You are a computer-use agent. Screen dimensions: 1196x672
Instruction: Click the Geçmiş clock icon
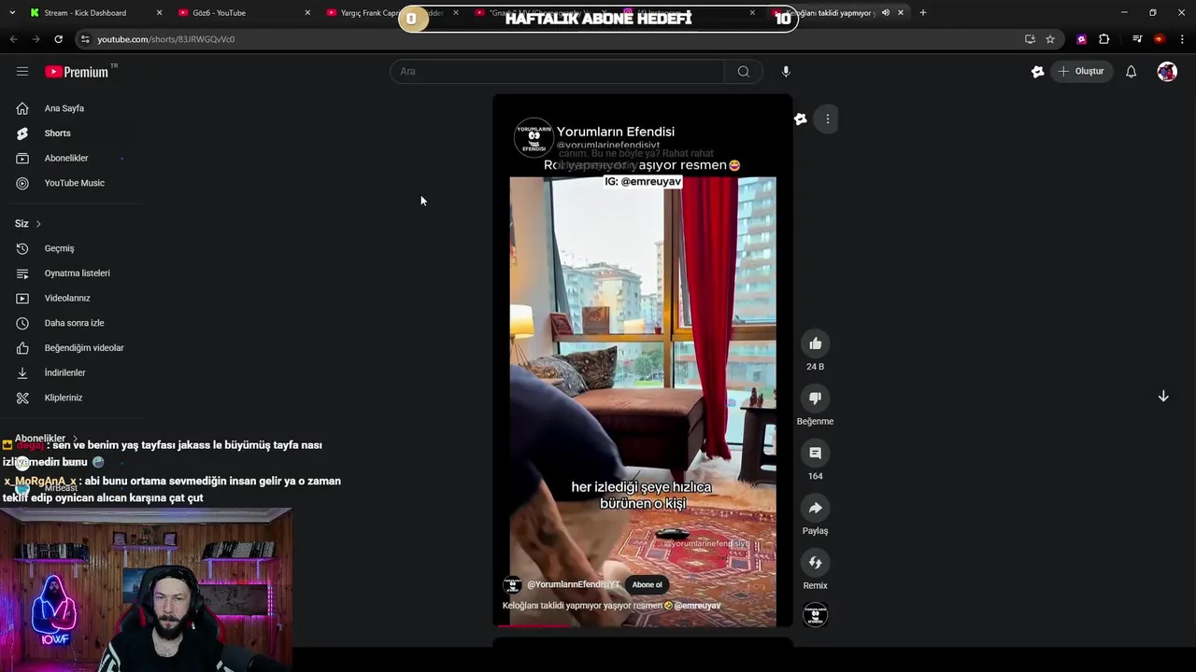[22, 248]
